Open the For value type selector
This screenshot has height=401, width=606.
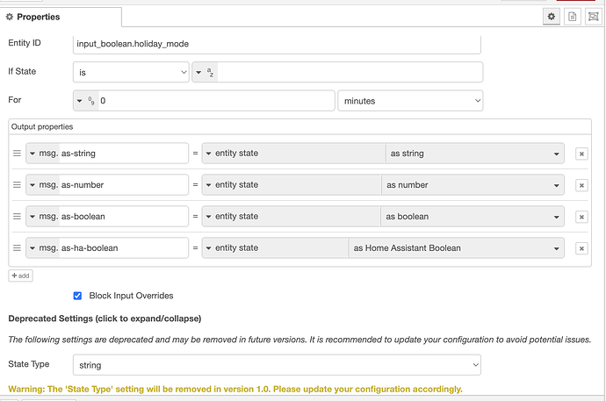(86, 101)
